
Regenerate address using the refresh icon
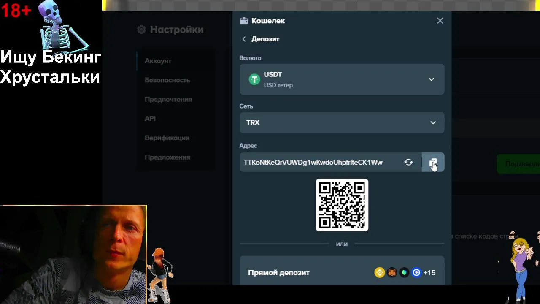(x=408, y=163)
